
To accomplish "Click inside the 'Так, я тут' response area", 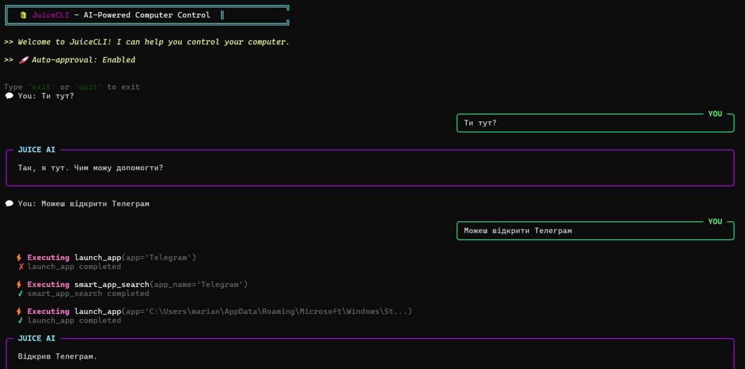I will (x=90, y=167).
